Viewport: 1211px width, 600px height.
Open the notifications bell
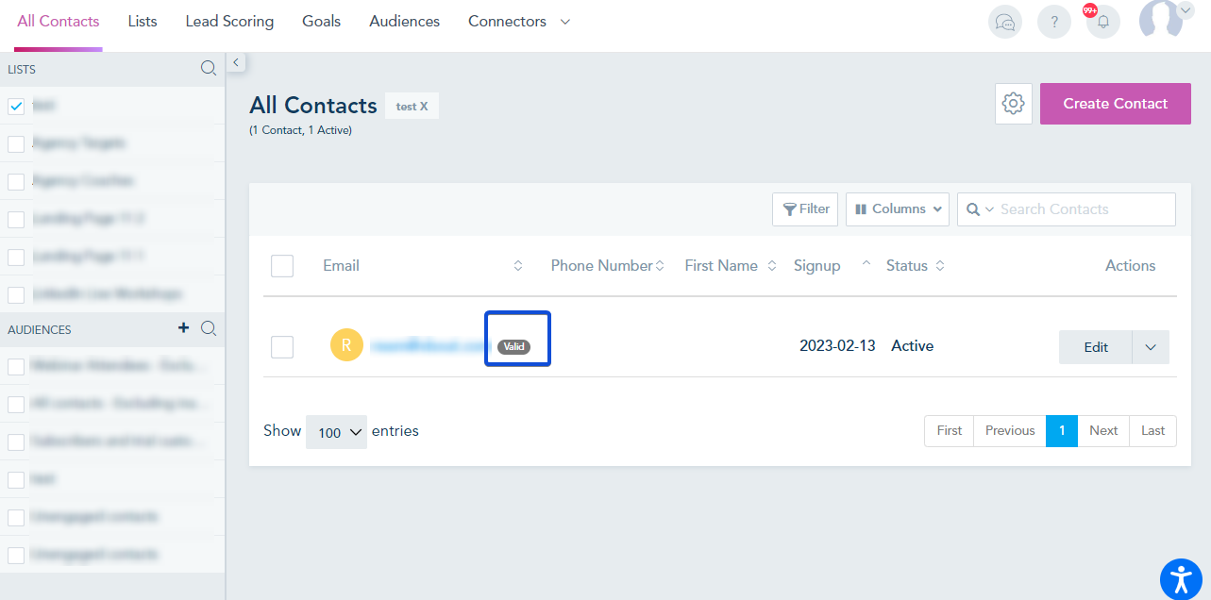click(x=1102, y=22)
